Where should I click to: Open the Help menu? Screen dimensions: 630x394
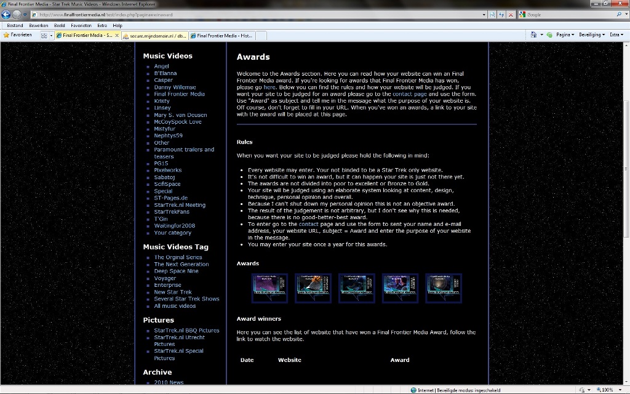point(118,25)
